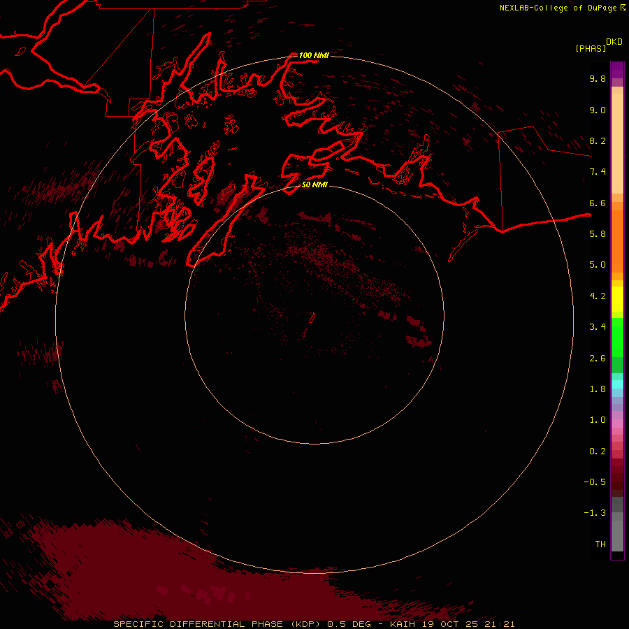Click the 0.2 color scale value
Viewport: 629px width, 629px height.
(x=598, y=451)
